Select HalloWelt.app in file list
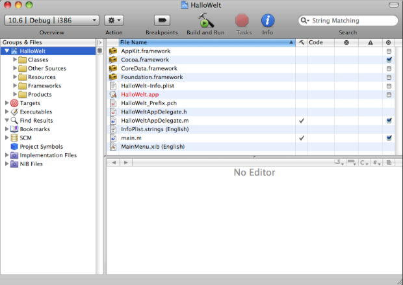The height and width of the screenshot is (285, 403). 140,95
